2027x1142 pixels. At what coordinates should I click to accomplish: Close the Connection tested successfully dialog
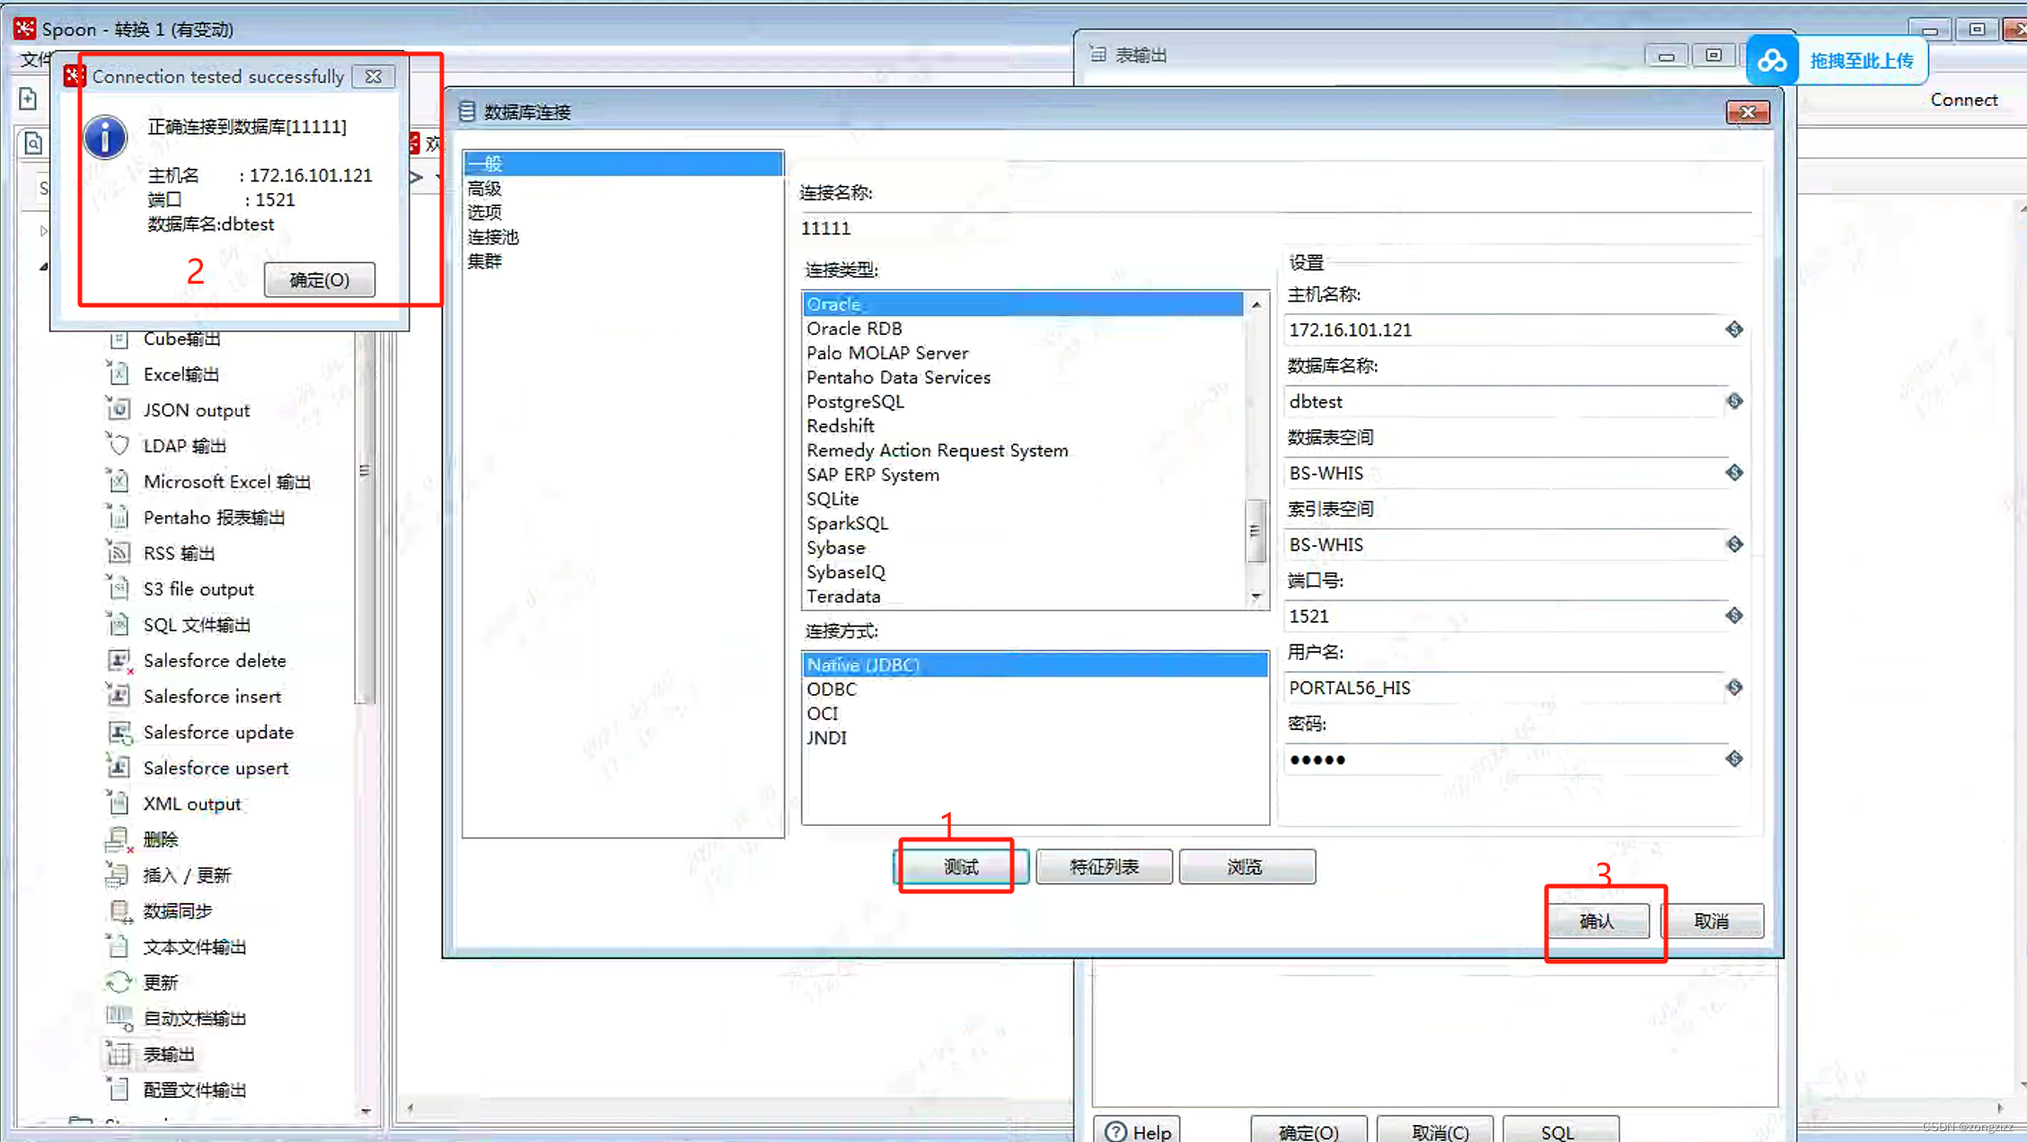pos(374,77)
